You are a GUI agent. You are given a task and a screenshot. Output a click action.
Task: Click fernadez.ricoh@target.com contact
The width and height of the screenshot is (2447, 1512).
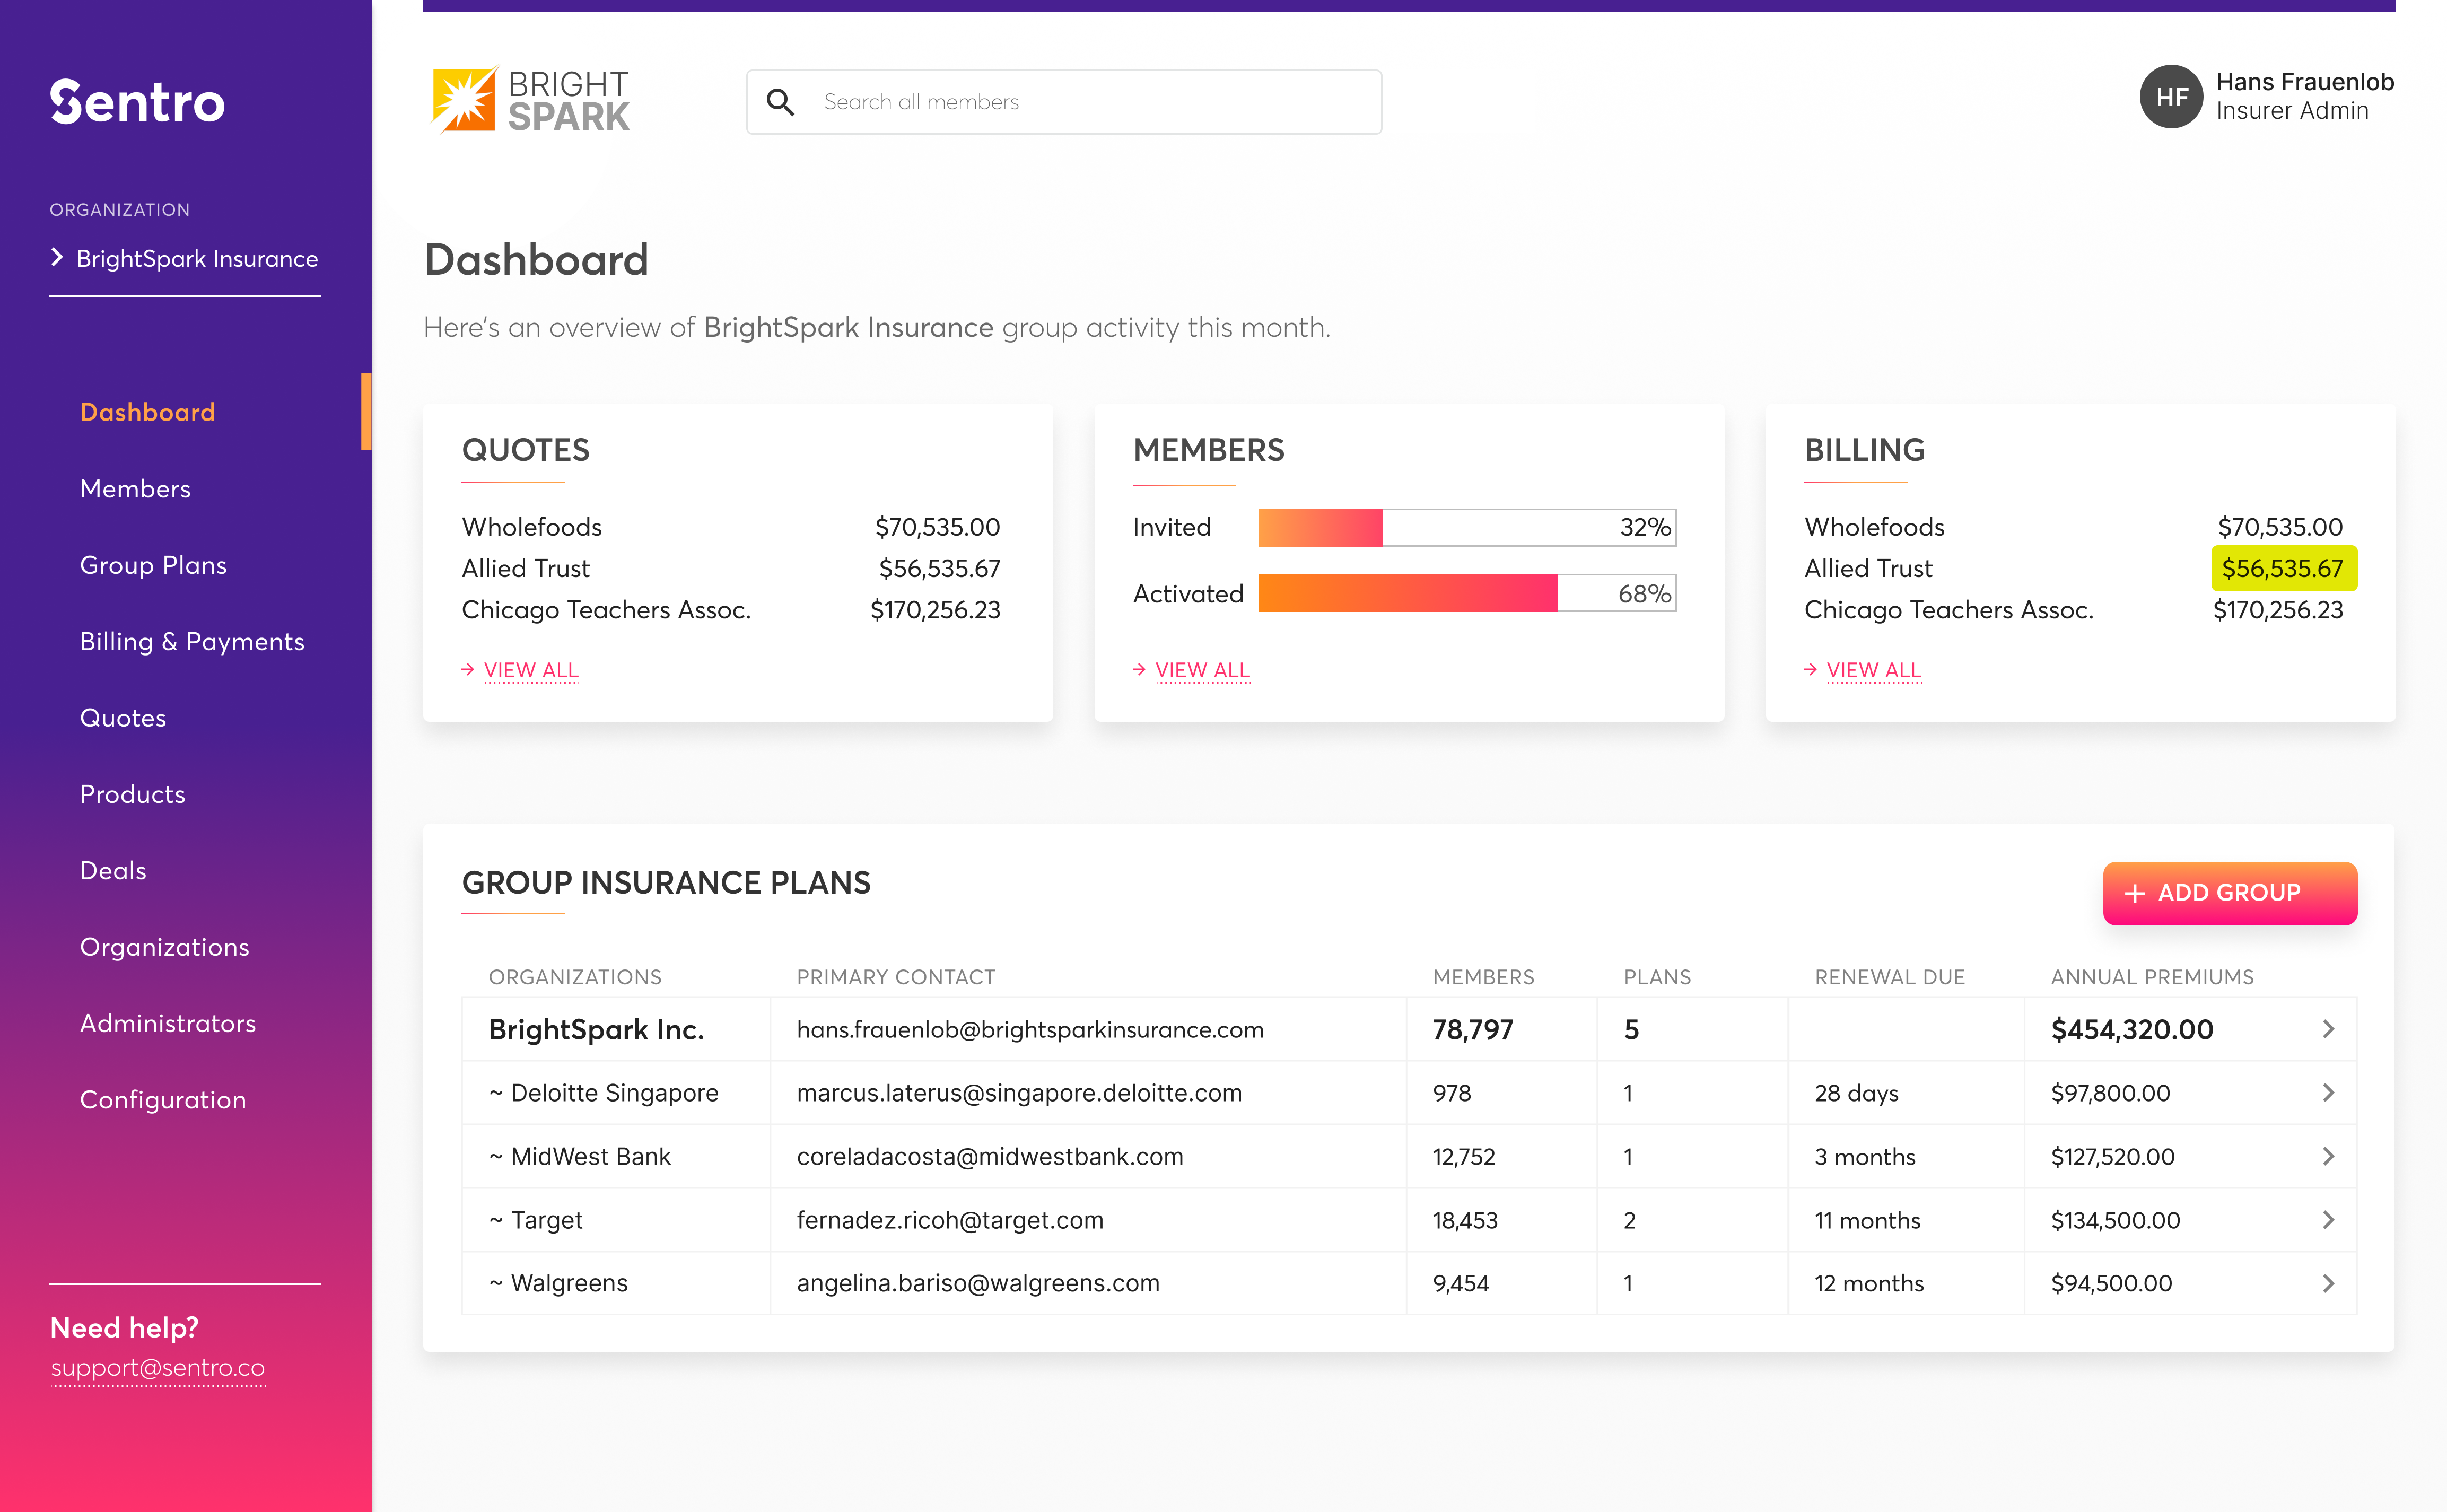(x=950, y=1220)
